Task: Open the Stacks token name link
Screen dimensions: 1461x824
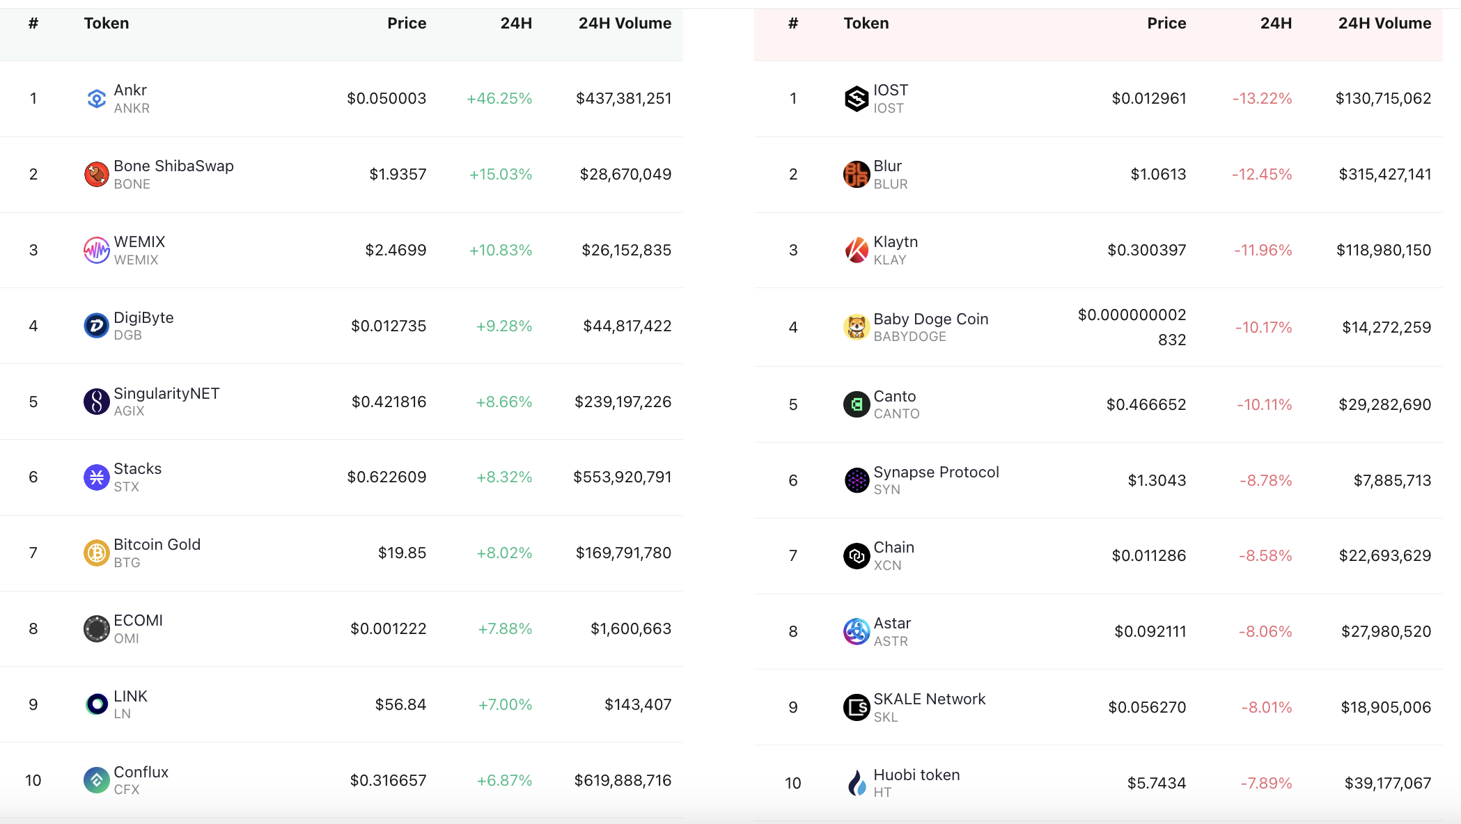Action: (138, 469)
